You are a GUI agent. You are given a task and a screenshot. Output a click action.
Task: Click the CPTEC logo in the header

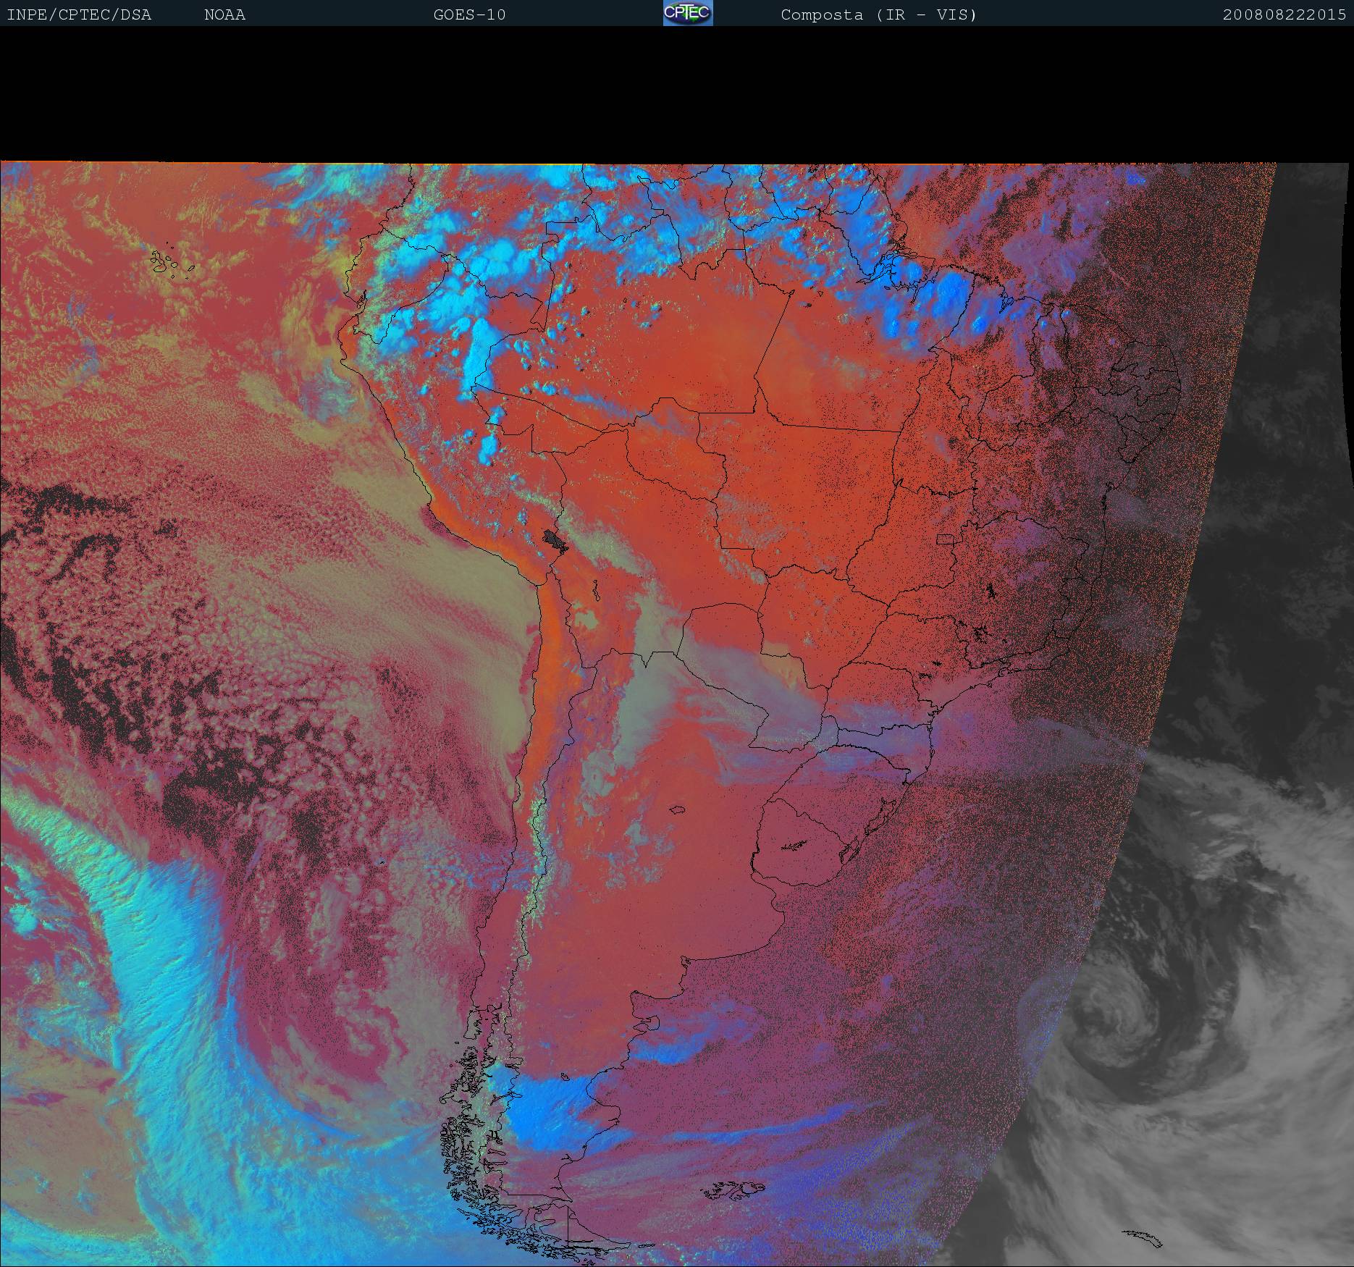coord(687,14)
